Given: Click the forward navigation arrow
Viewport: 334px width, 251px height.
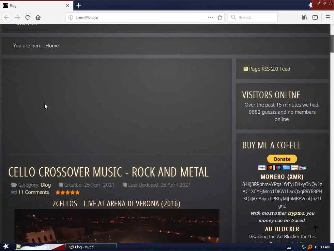Looking at the screenshot, I should tap(17, 17).
